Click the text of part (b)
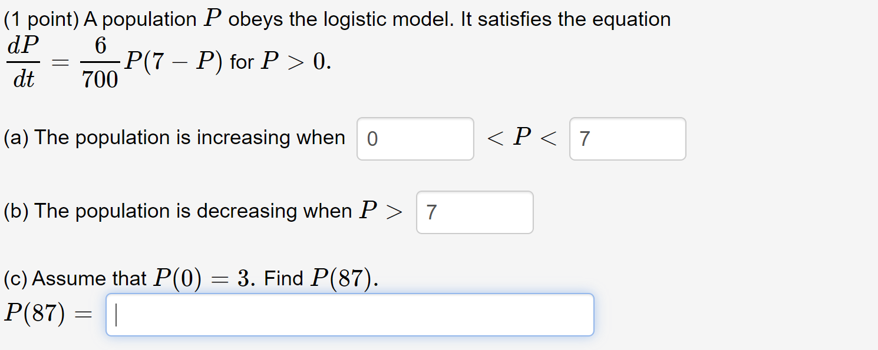Viewport: 878px width, 350px height. (177, 211)
